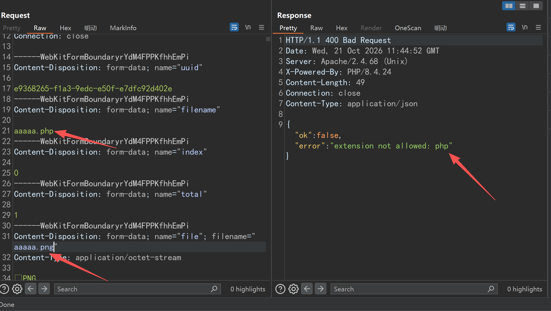Viewport: 551px width, 311px height.
Task: Open the Response OneScan tab
Action: coord(408,28)
